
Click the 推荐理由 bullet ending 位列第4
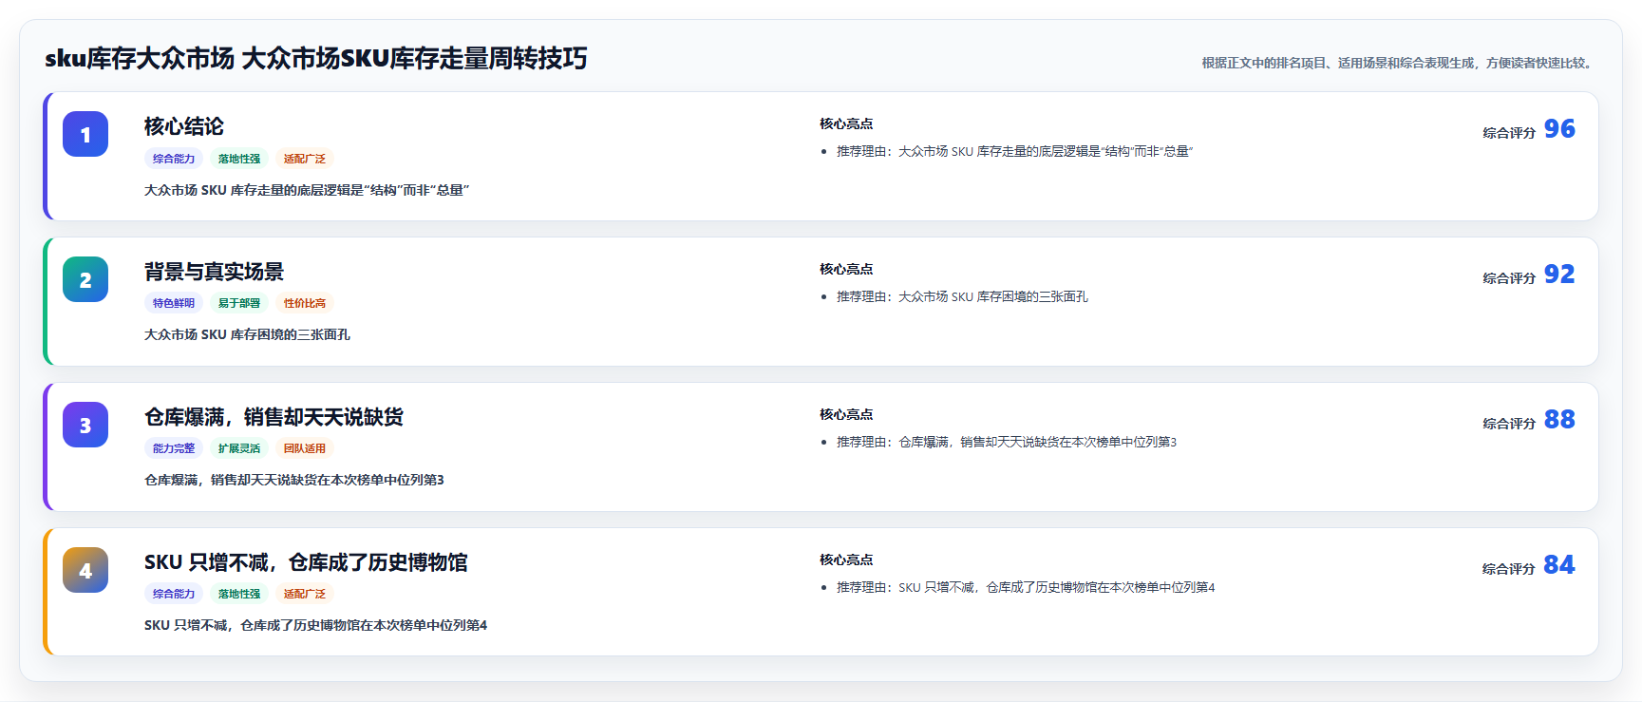click(1026, 587)
